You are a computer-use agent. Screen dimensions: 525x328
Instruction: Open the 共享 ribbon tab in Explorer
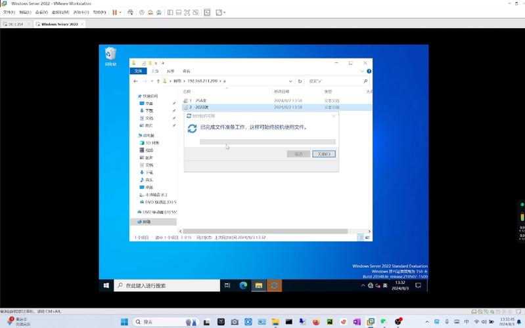(170, 72)
